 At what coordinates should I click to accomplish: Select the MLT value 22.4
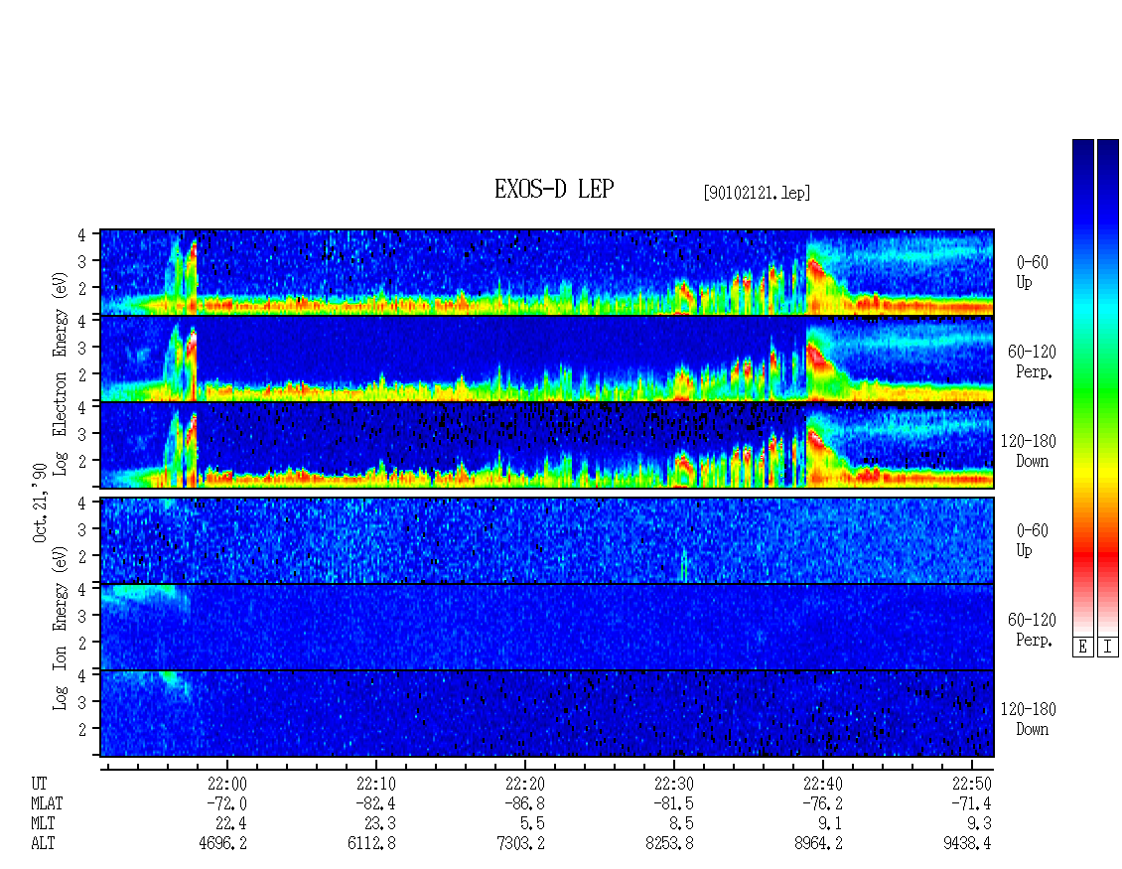coord(231,823)
